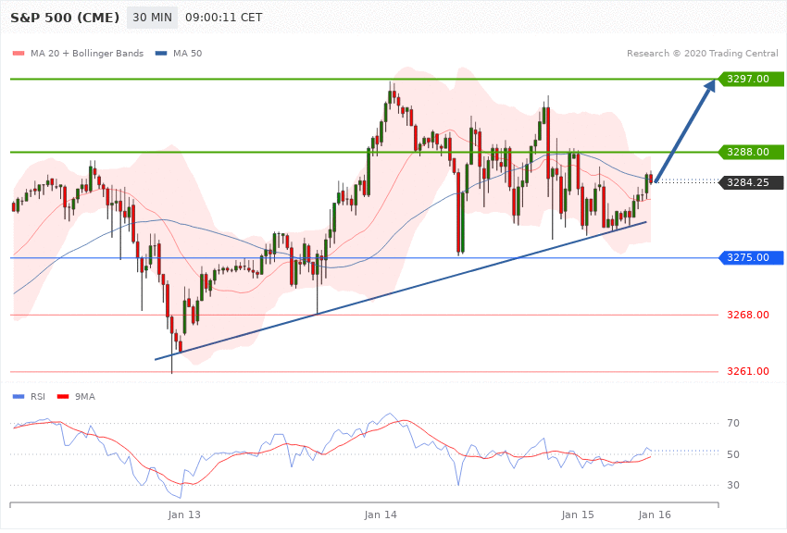Click the MA 50 blue legend swatch
This screenshot has height=533, width=787.
(161, 54)
